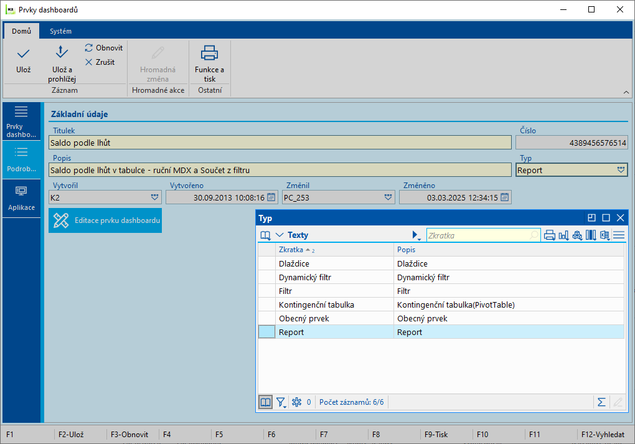The image size is (635, 444).
Task: Open the Aplikace sidebar tab
Action: click(x=21, y=198)
